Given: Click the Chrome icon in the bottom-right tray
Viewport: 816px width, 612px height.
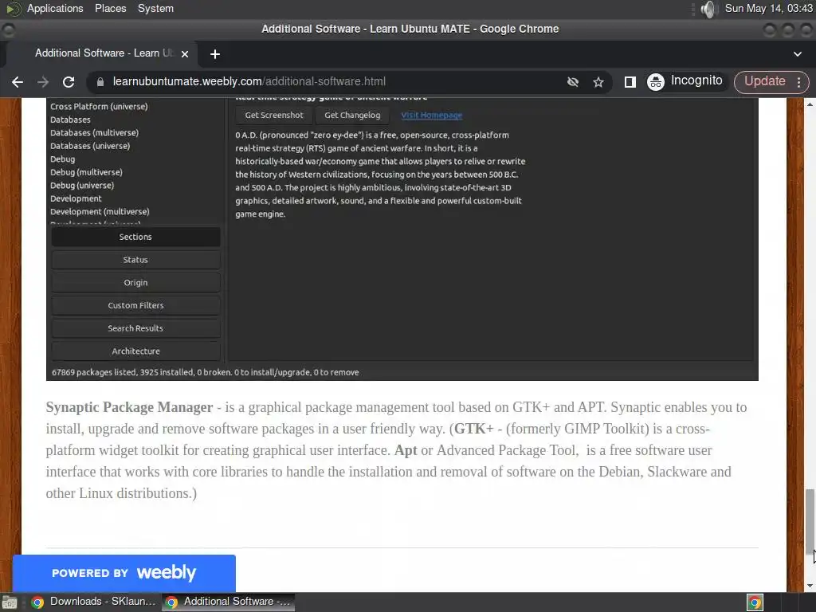Looking at the screenshot, I should pos(755,602).
